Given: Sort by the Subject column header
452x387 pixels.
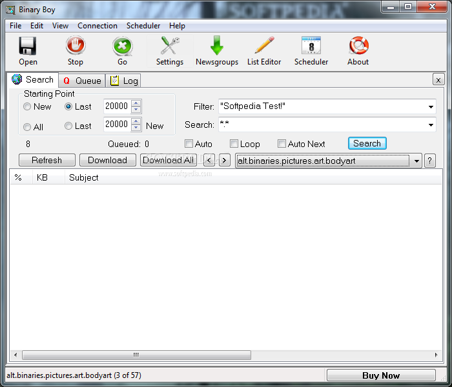Looking at the screenshot, I should 253,177.
